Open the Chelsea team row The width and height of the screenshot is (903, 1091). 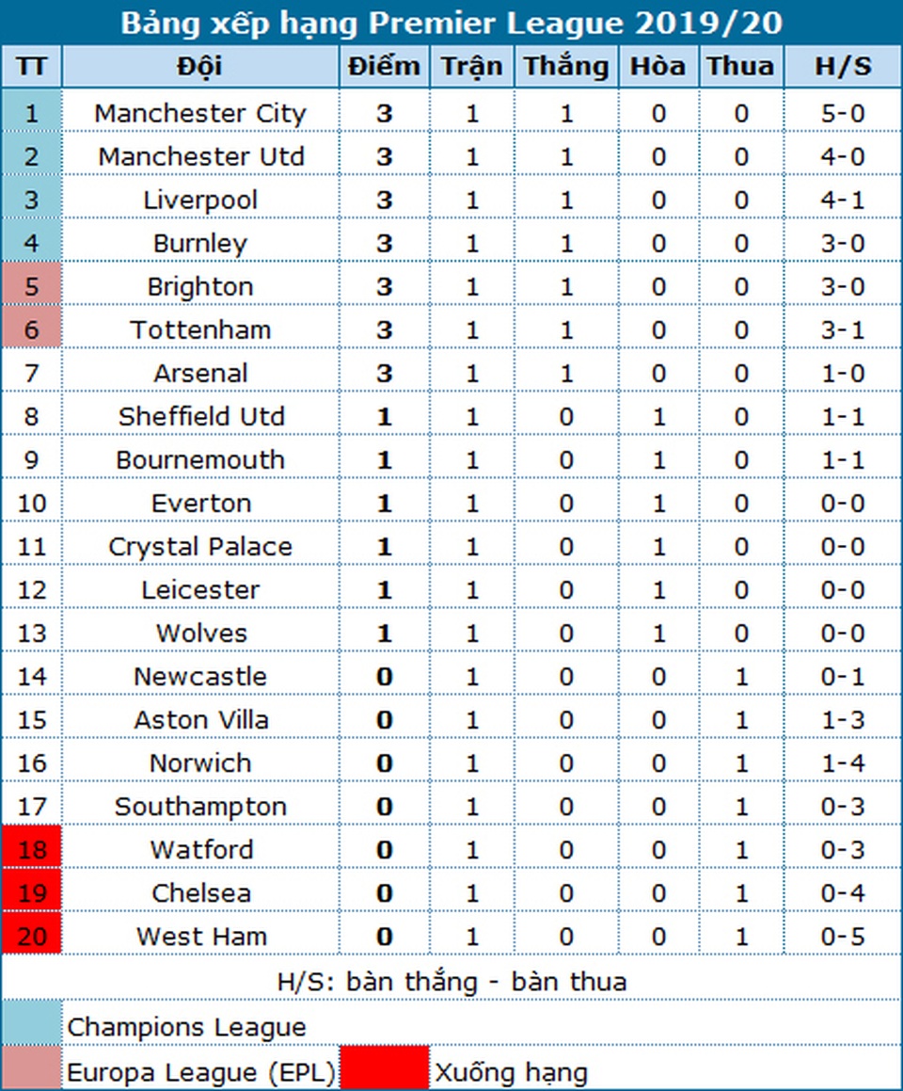point(200,892)
